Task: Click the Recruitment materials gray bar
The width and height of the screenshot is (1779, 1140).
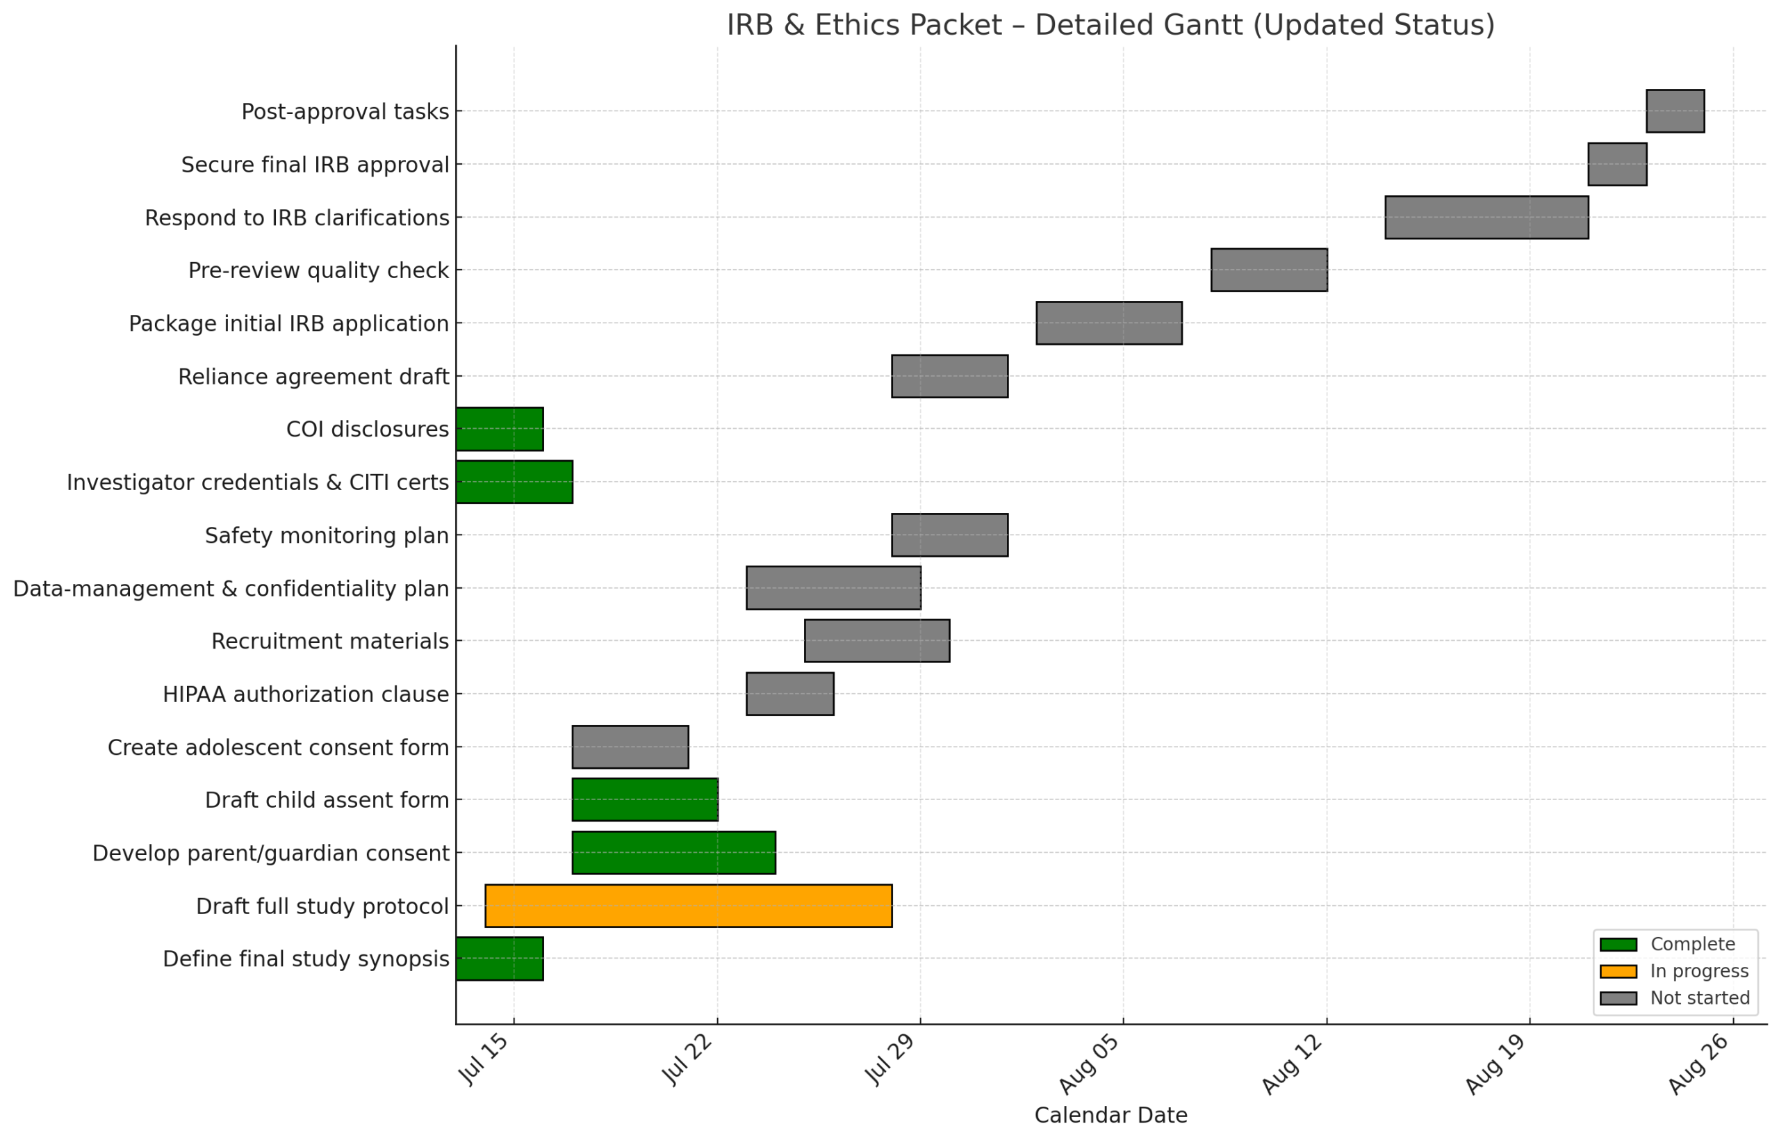Action: (x=877, y=640)
